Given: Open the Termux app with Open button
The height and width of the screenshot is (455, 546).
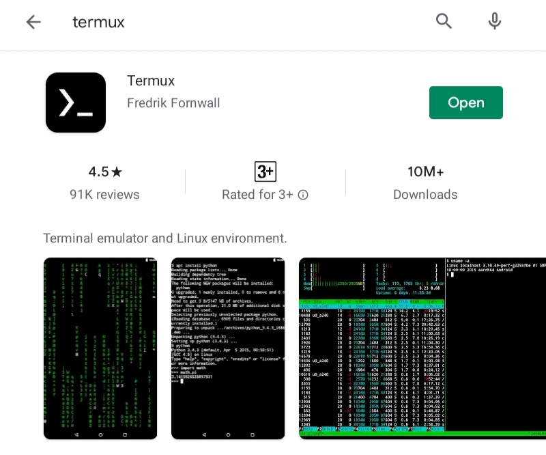Looking at the screenshot, I should tap(466, 102).
